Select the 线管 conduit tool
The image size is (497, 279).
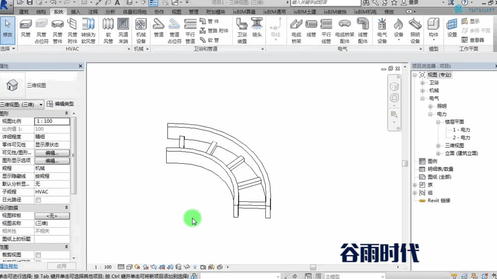(311, 28)
